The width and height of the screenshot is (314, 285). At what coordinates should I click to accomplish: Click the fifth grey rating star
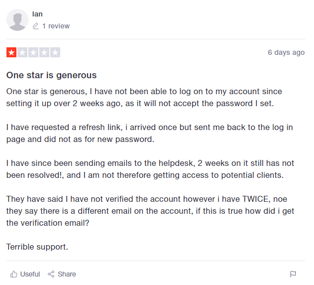[x=55, y=52]
